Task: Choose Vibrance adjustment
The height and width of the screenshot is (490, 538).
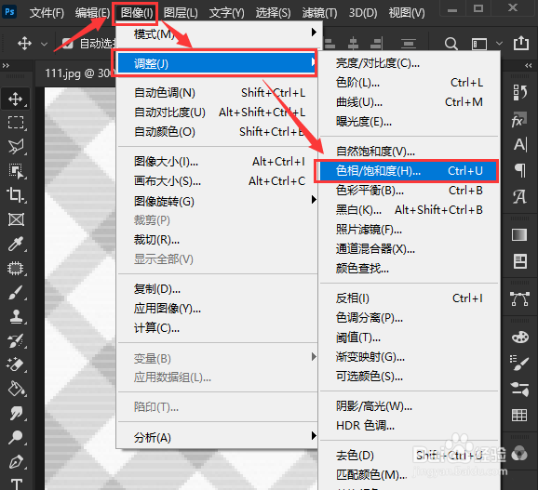Action: [409, 152]
